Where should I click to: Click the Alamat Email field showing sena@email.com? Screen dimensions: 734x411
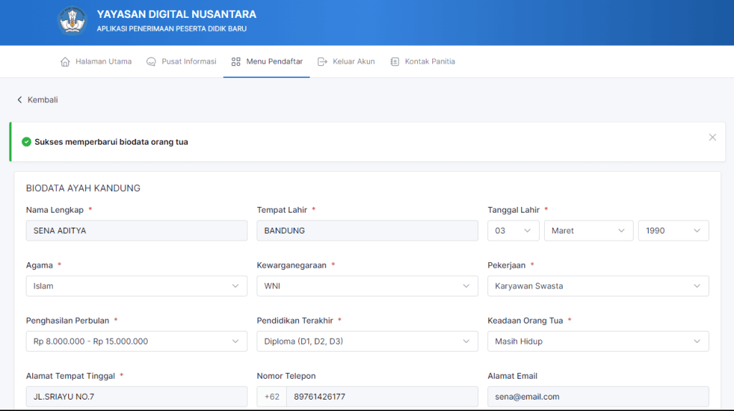(x=598, y=396)
